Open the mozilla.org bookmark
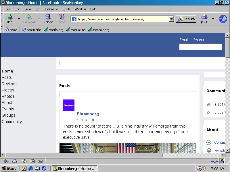 pyautogui.click(x=54, y=30)
